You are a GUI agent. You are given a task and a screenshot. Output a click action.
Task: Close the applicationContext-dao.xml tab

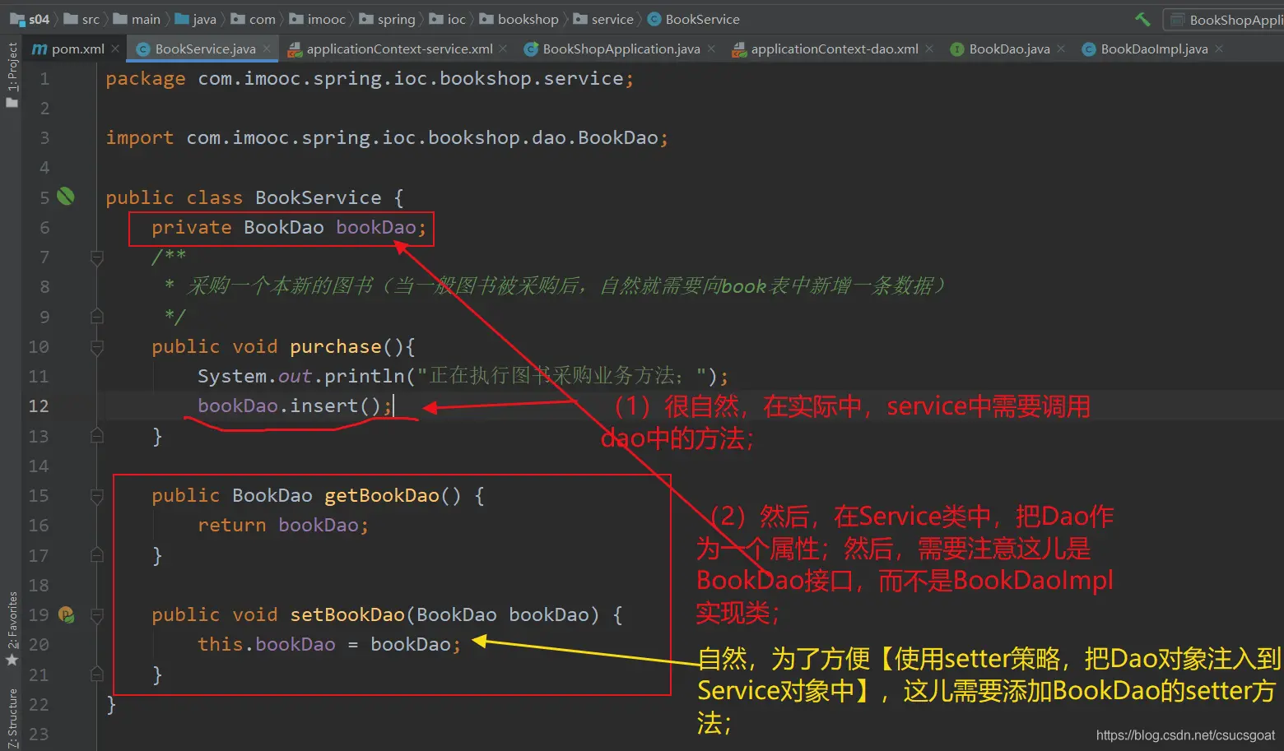click(929, 49)
